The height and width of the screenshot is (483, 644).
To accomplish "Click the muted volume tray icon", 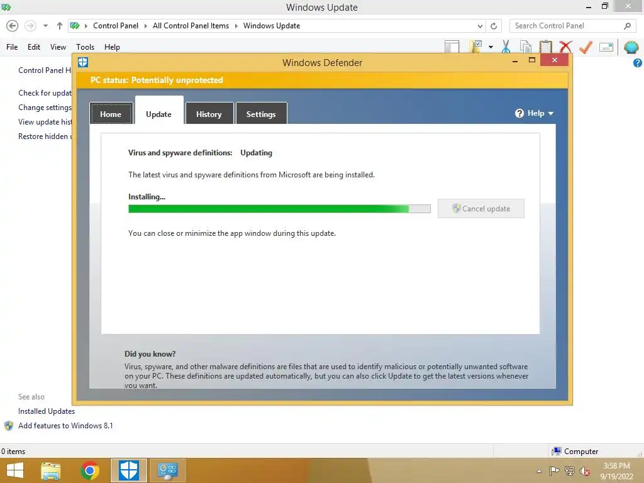I will click(x=585, y=471).
